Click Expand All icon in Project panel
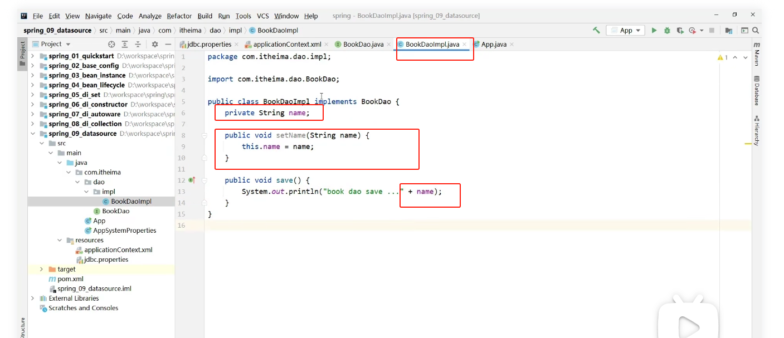This screenshot has height=338, width=784. point(125,44)
